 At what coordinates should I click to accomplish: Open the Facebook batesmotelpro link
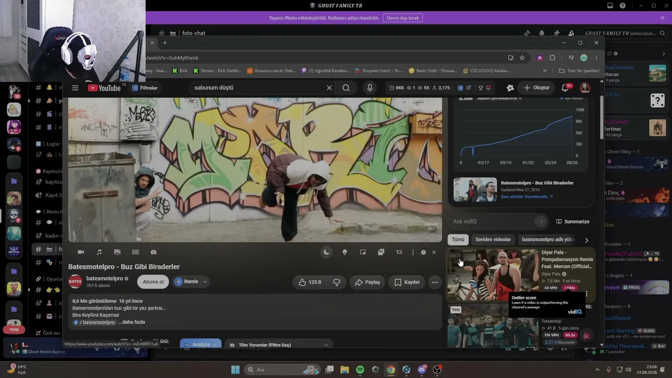(x=94, y=322)
